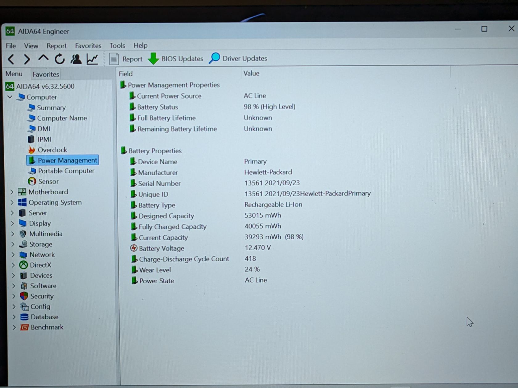Screen dimensions: 518x388
Task: Expand the Motherboard node
Action: point(12,192)
